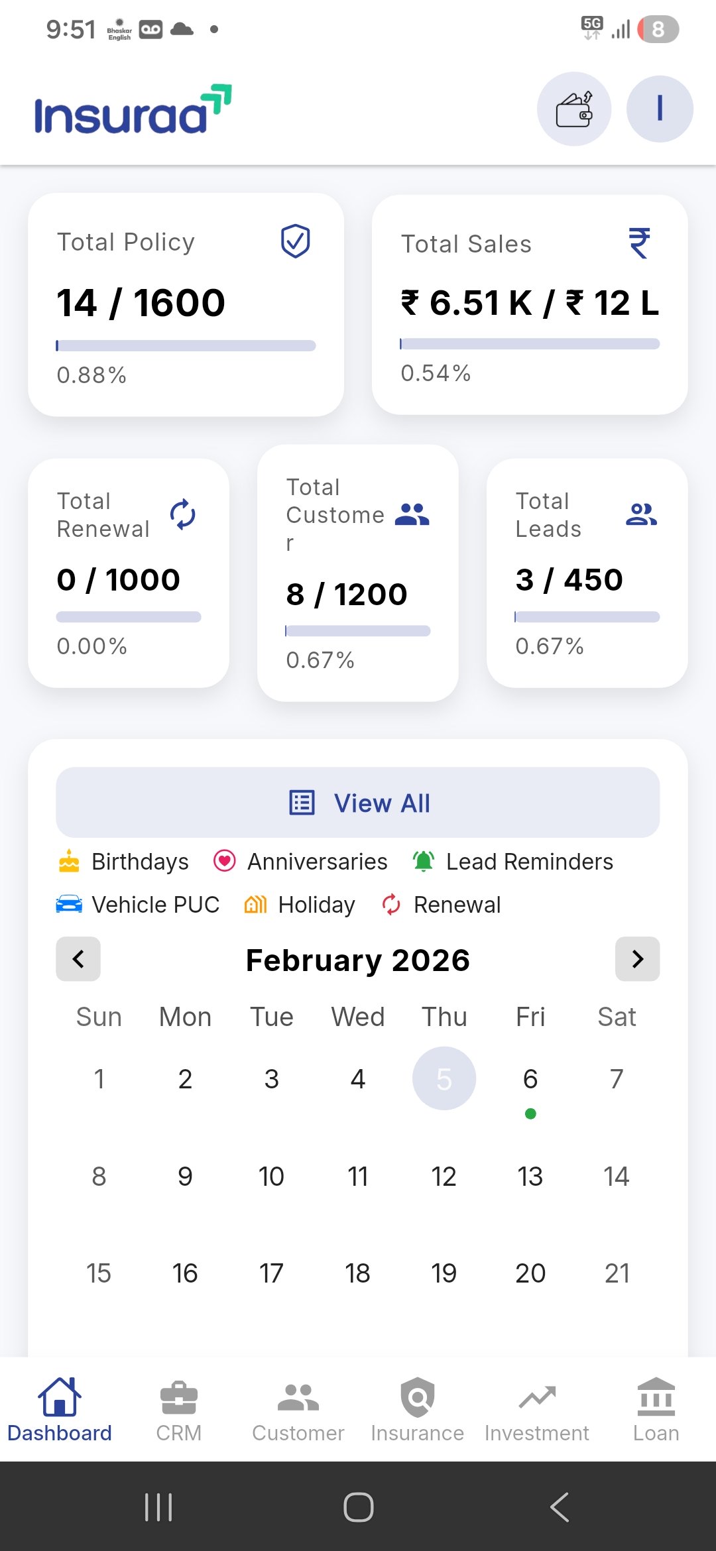This screenshot has height=1551, width=716.
Task: Tap the Birthdays cake icon
Action: pos(69,861)
